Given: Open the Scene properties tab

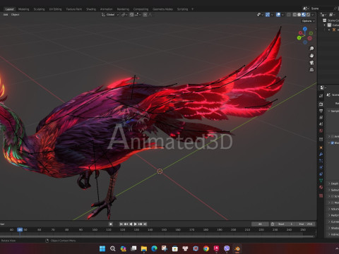Looking at the screenshot, I should [x=321, y=124].
